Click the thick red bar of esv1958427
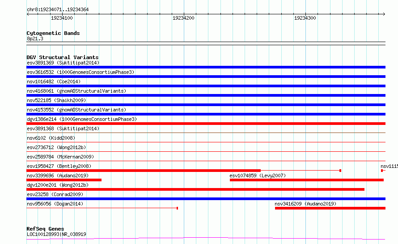This screenshot has height=244, width=398. [x=144, y=171]
